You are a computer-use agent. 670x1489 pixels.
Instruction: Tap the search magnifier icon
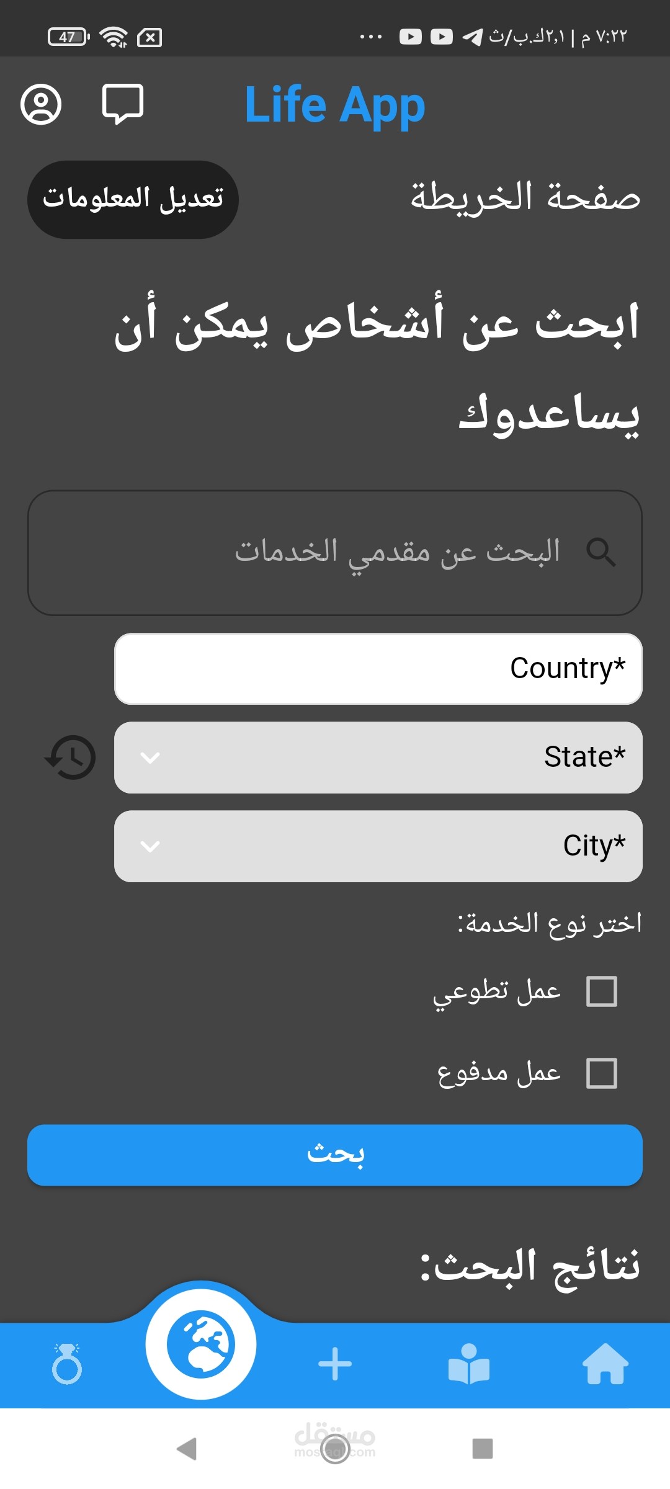coord(601,552)
